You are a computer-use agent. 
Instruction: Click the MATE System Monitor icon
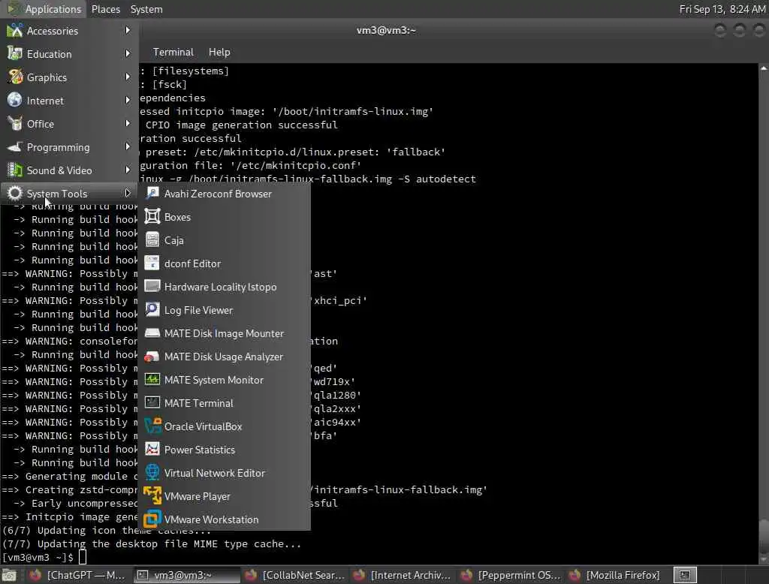pyautogui.click(x=152, y=380)
